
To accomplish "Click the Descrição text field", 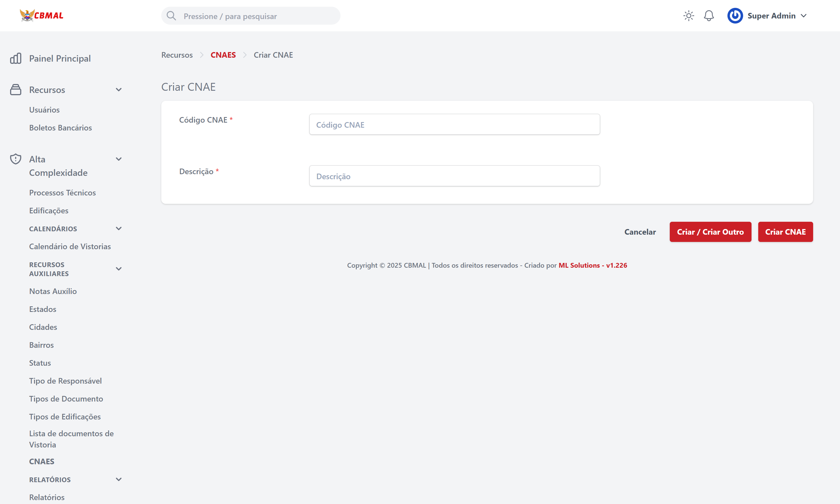I will pyautogui.click(x=454, y=176).
